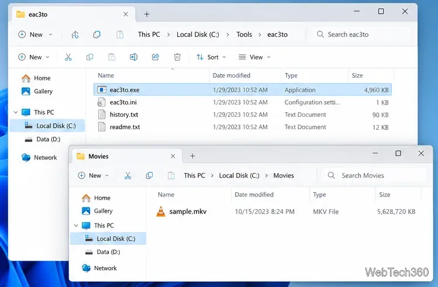
Task: Collapse This PC tree in Movies sidebar
Action: click(76, 225)
